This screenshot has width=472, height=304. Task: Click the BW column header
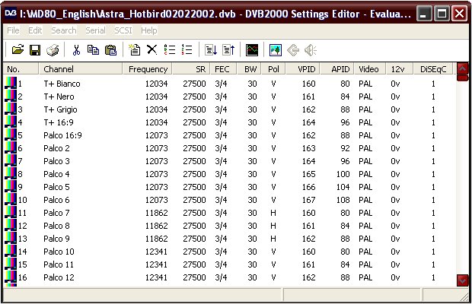(x=249, y=69)
